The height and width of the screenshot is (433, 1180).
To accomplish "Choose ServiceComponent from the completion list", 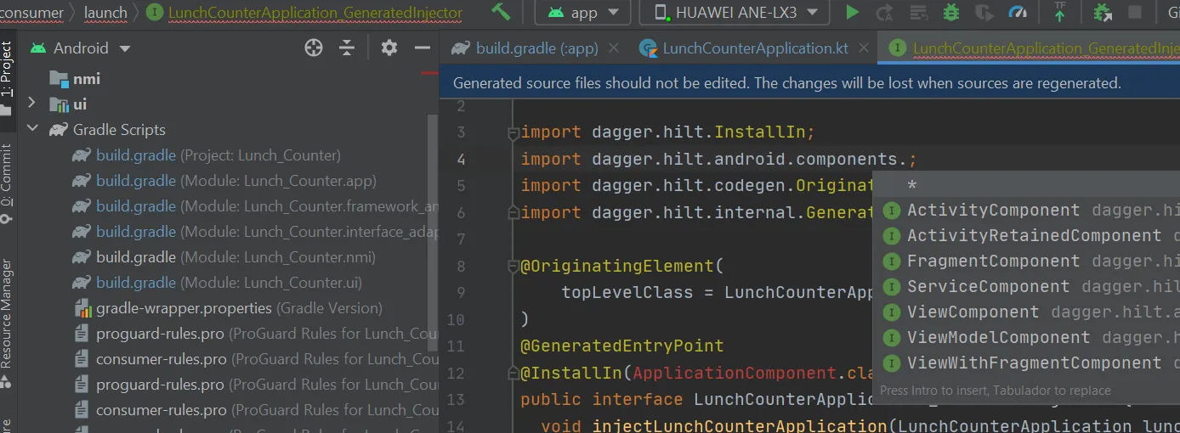I will pos(1027,287).
